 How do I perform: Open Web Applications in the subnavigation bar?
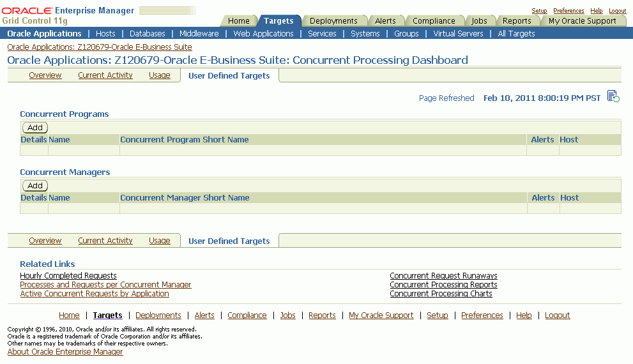point(263,33)
